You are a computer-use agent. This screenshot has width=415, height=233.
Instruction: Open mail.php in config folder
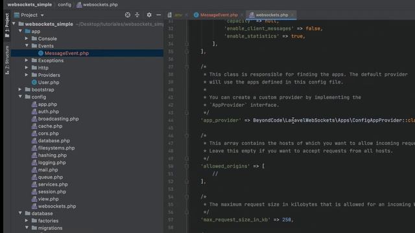48,170
